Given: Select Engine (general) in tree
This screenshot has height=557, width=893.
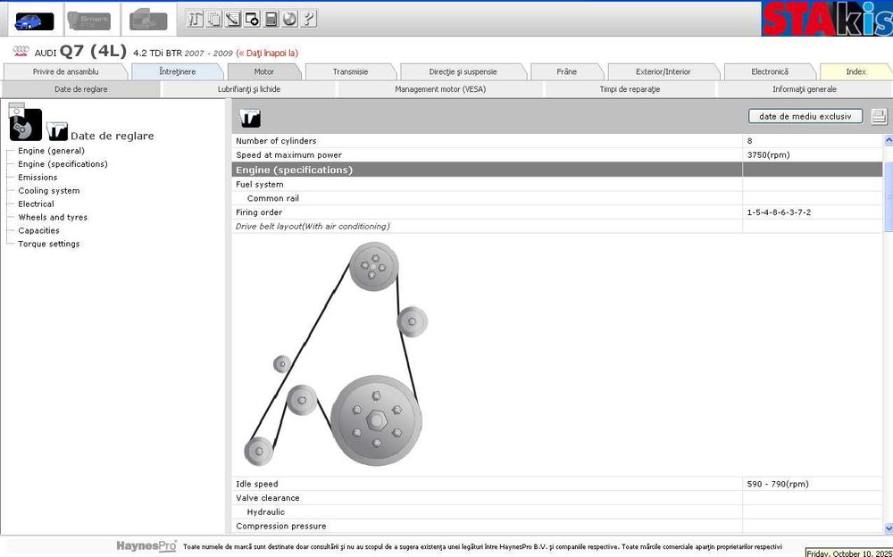Looking at the screenshot, I should click(51, 151).
